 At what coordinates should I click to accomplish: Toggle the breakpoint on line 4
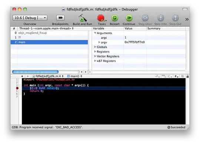click(x=17, y=88)
